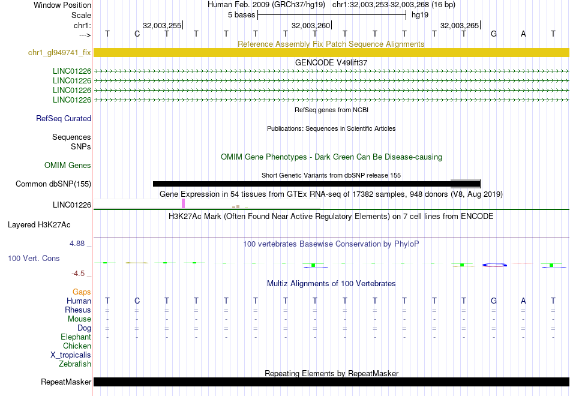Viewport: 570px width, 396px height.
Task: Click base A in the Human alignment row
Action: pos(523,301)
